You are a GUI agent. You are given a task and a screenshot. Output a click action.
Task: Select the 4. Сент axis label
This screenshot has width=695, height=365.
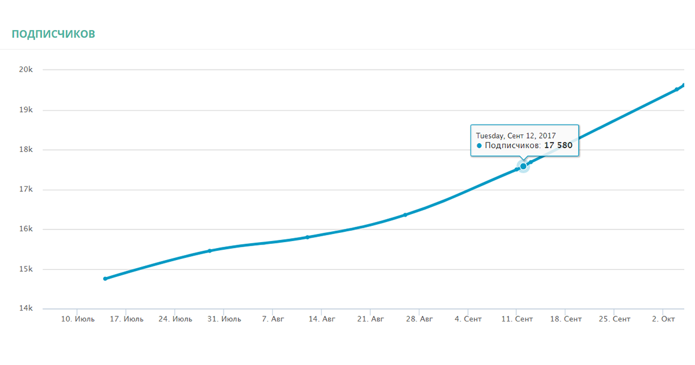click(x=468, y=319)
